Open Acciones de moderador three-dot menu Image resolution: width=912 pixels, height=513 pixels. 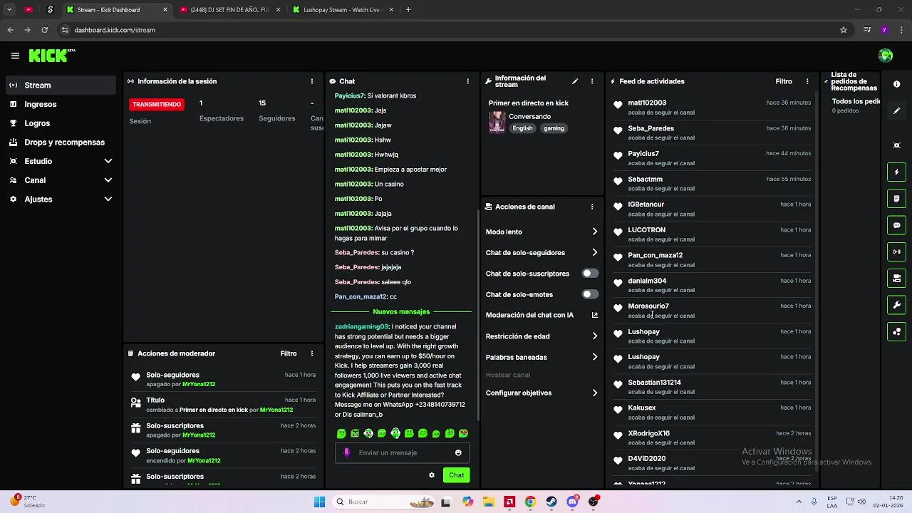coord(311,353)
